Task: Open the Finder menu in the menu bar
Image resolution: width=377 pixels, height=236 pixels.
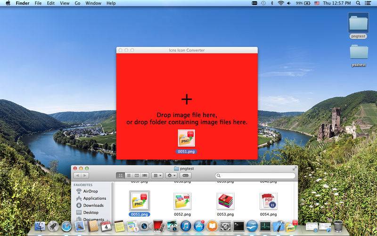Action: coord(23,3)
